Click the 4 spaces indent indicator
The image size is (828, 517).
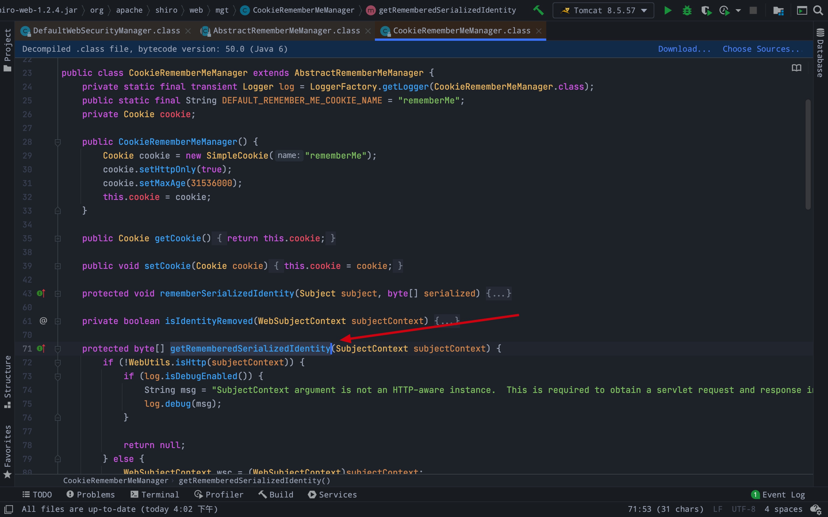(783, 509)
